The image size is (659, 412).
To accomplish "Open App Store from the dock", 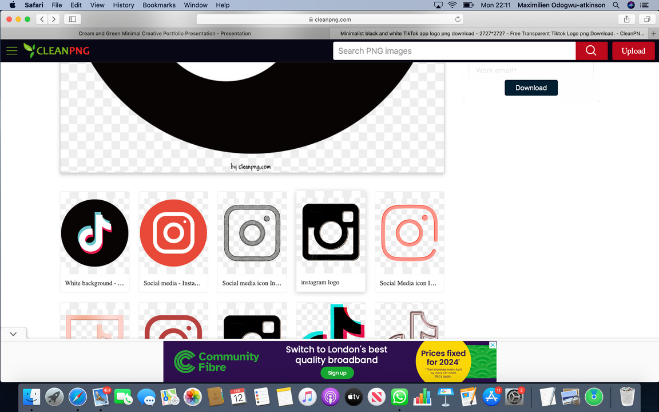I will click(x=491, y=397).
